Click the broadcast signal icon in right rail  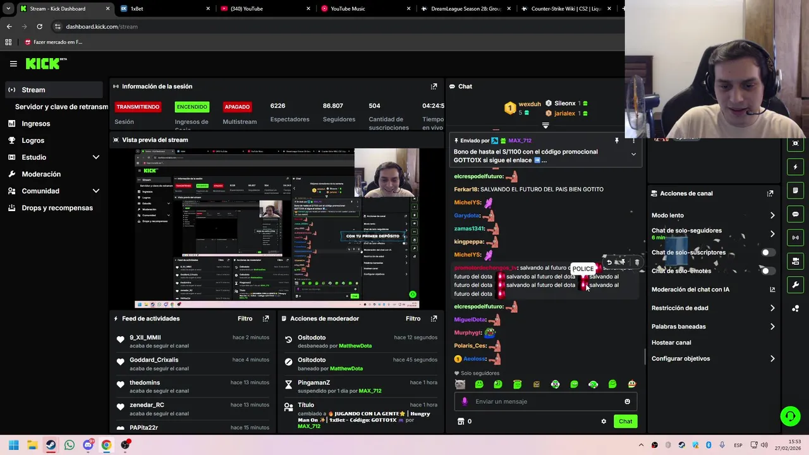tap(795, 238)
